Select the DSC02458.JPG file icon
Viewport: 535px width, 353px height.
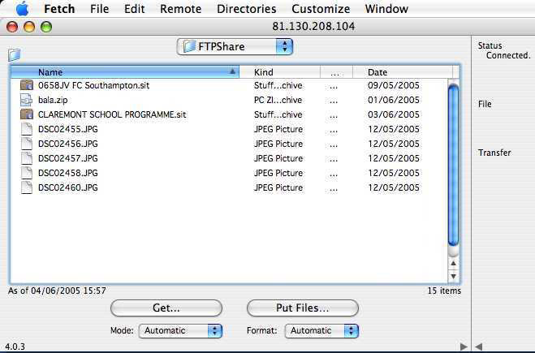[x=27, y=173]
